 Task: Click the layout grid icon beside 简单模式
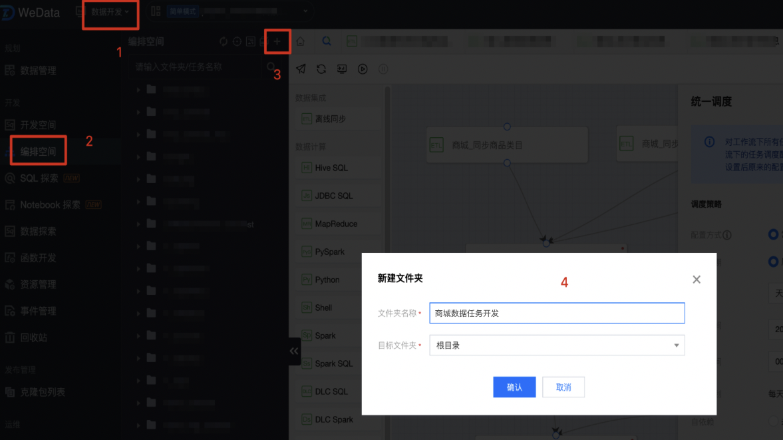(156, 11)
